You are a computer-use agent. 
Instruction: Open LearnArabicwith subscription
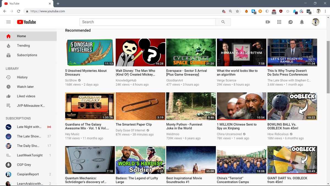point(28,183)
